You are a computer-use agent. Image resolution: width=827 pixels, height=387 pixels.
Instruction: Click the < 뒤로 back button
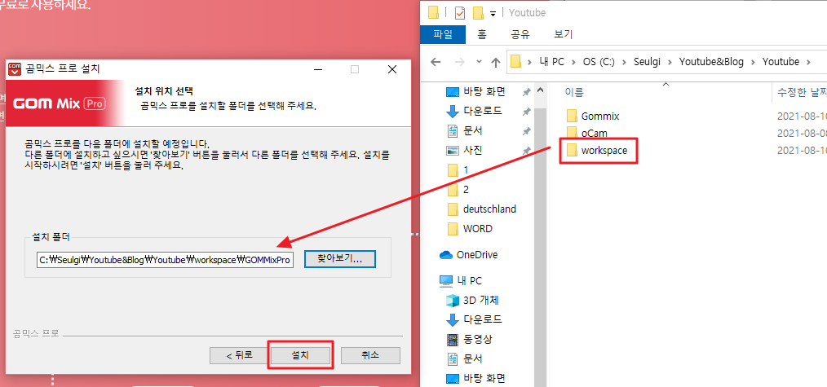coord(239,355)
